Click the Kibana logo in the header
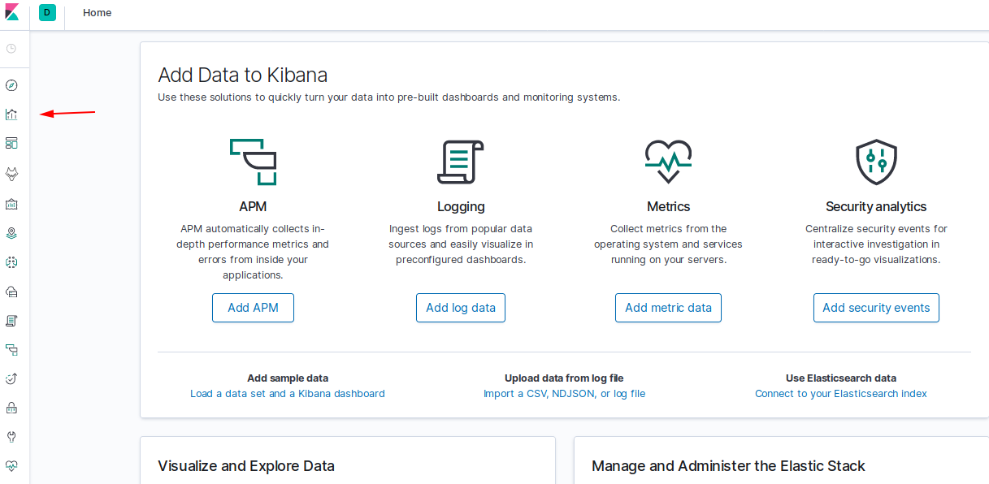The width and height of the screenshot is (989, 484). click(12, 13)
